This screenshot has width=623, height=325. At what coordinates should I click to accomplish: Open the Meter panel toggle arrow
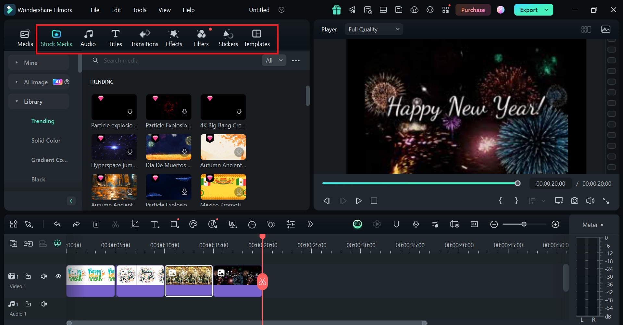pos(602,225)
